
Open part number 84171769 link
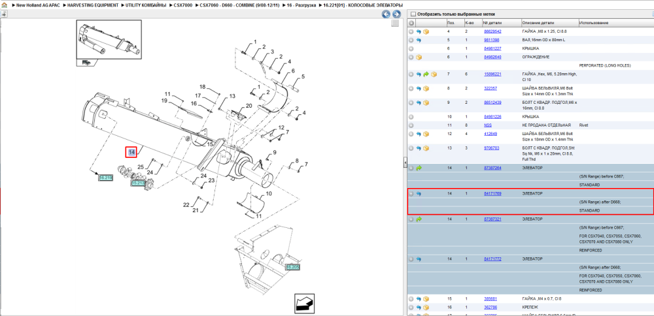click(492, 194)
